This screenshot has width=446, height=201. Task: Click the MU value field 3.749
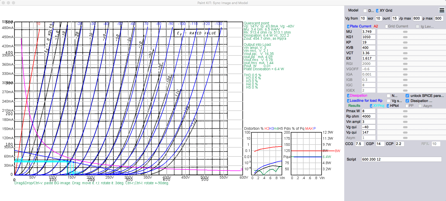pyautogui.click(x=368, y=32)
